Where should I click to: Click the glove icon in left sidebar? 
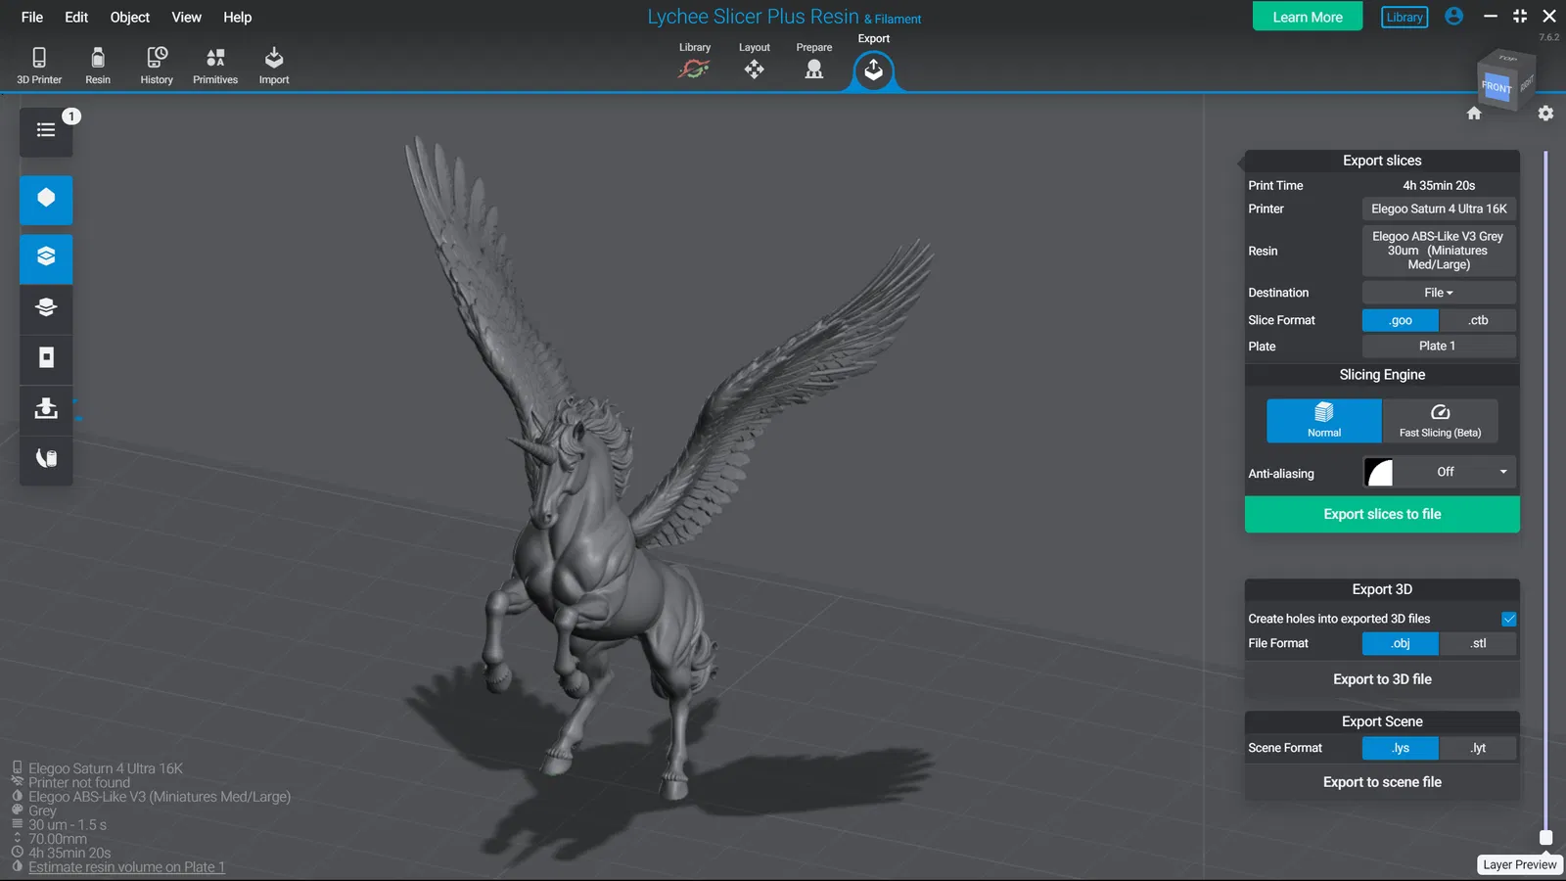46,459
